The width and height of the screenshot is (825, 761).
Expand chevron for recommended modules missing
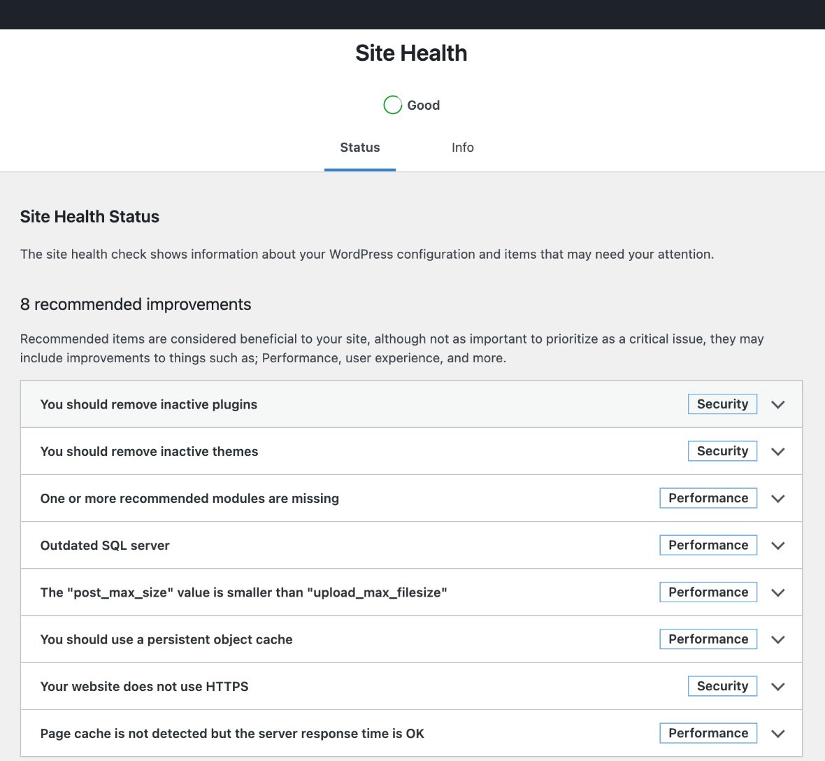(777, 499)
